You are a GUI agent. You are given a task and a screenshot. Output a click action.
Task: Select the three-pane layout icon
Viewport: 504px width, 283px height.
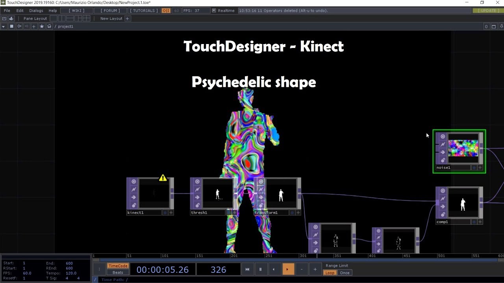(78, 18)
